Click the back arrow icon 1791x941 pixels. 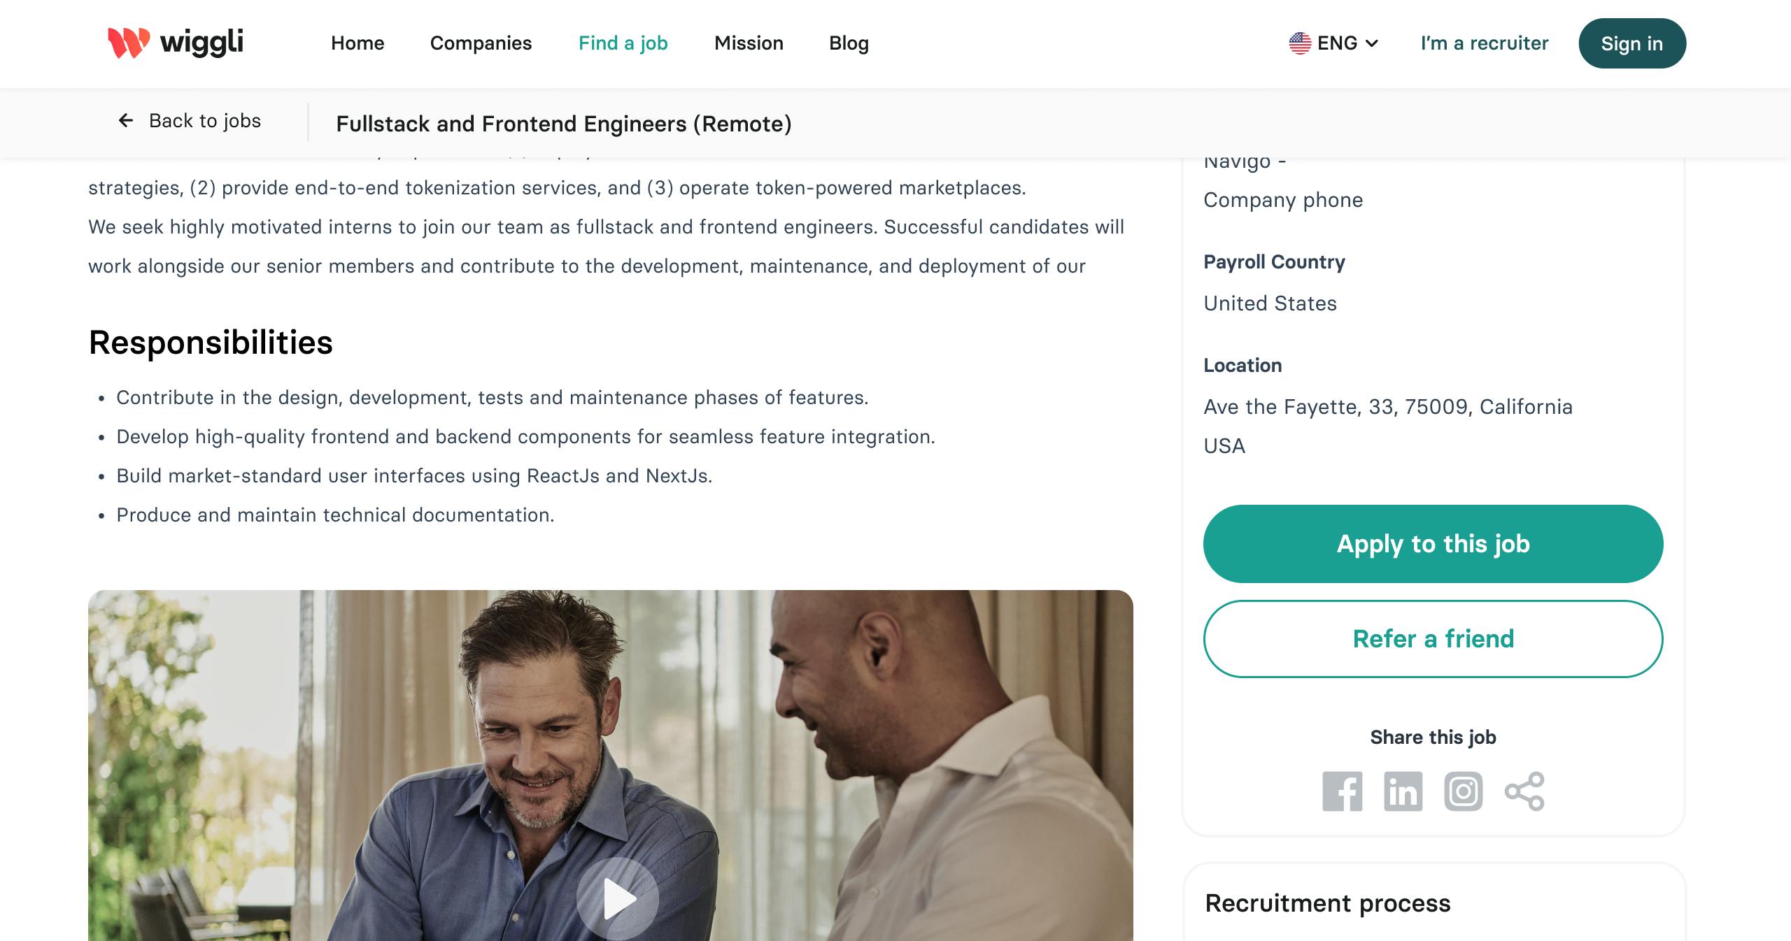126,121
